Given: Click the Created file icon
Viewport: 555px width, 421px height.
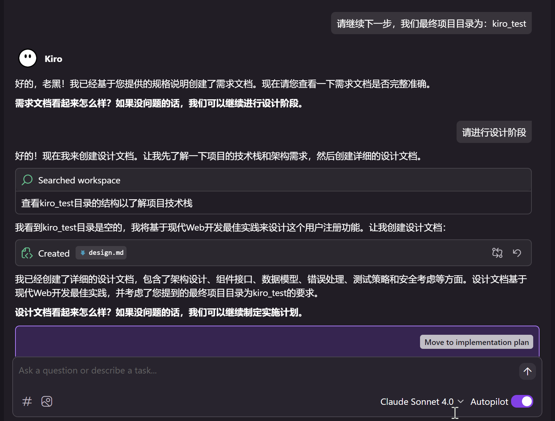Looking at the screenshot, I should pos(27,253).
